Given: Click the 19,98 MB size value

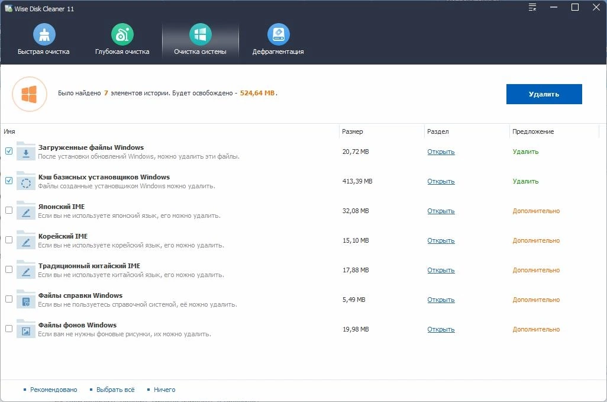Looking at the screenshot, I should coord(356,330).
